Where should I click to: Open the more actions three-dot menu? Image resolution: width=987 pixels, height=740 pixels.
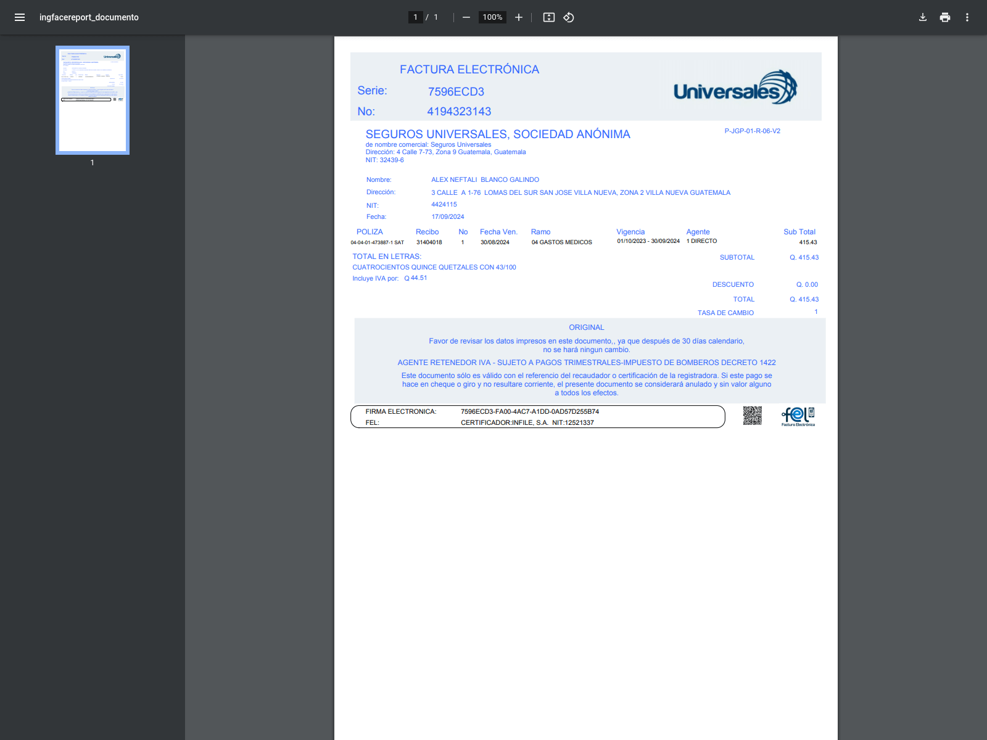tap(967, 17)
